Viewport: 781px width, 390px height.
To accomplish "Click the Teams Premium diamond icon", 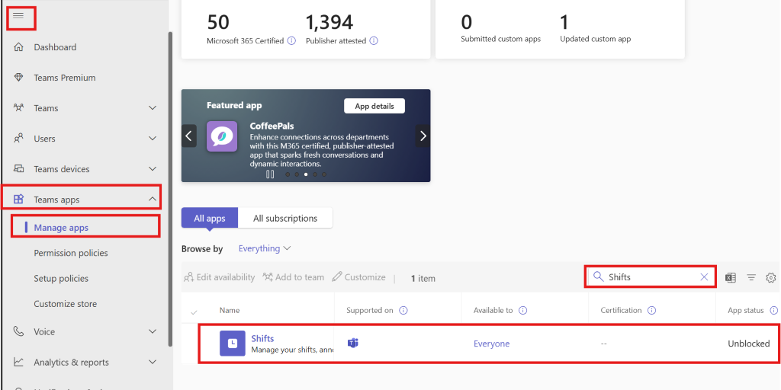I will [x=18, y=78].
